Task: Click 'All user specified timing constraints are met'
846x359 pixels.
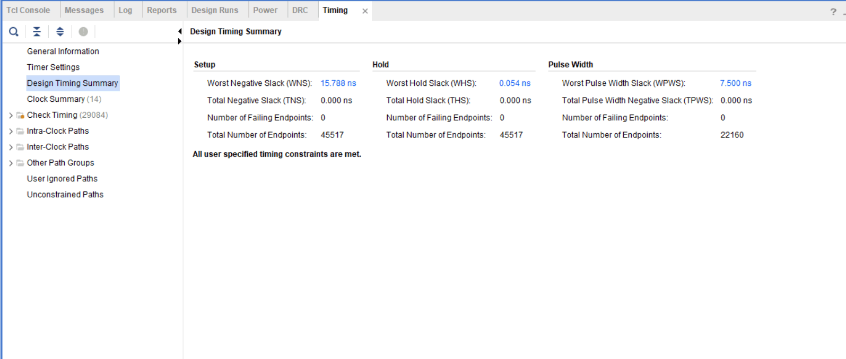Action: (x=277, y=154)
